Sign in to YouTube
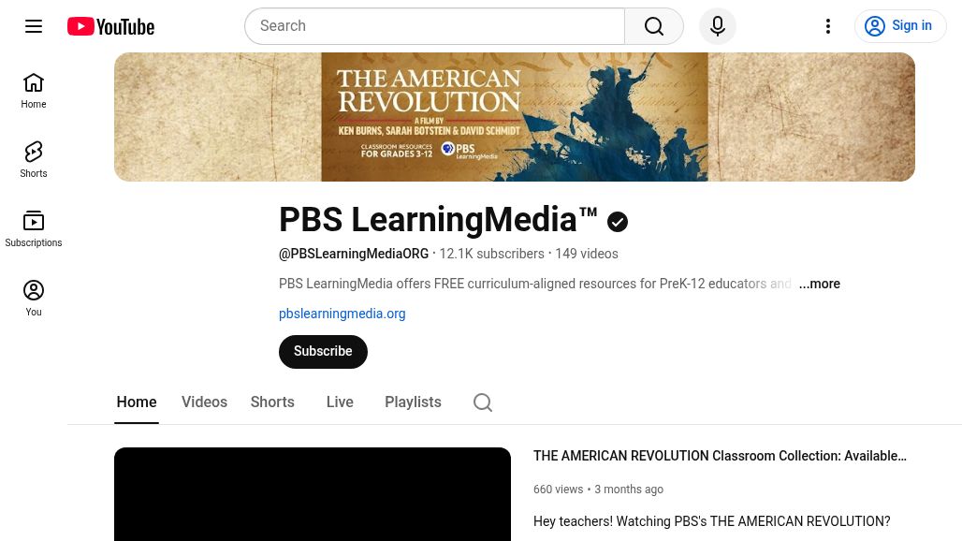 (900, 25)
